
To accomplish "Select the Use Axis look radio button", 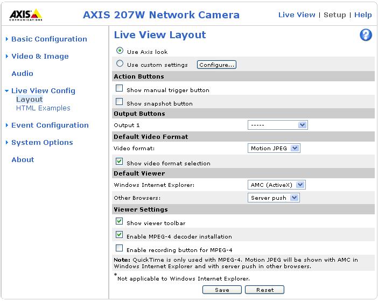I will [x=120, y=51].
